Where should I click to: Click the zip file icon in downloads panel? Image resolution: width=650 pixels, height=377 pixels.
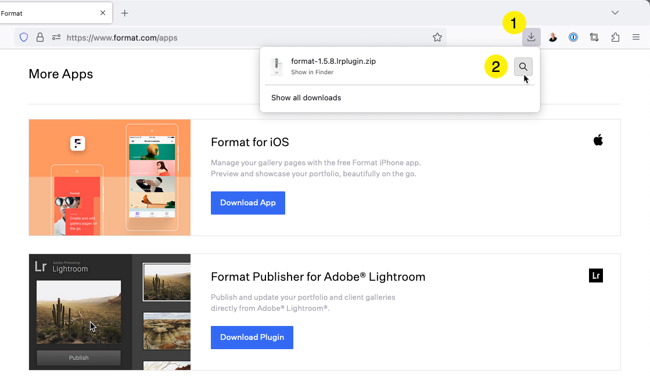(276, 66)
